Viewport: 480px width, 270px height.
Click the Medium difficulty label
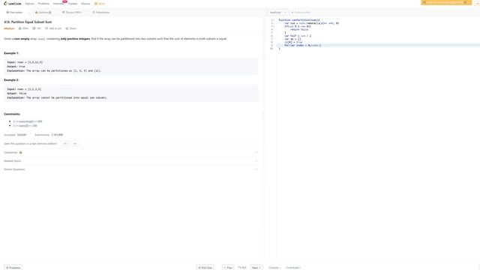(x=9, y=28)
